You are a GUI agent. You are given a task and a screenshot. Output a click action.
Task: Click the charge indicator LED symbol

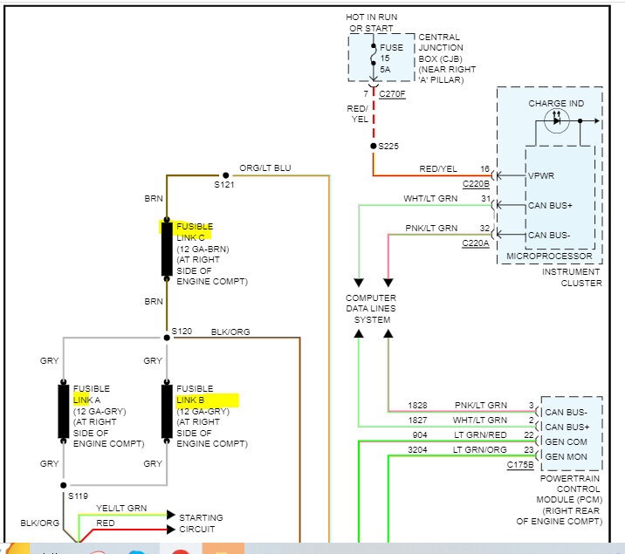click(x=556, y=120)
